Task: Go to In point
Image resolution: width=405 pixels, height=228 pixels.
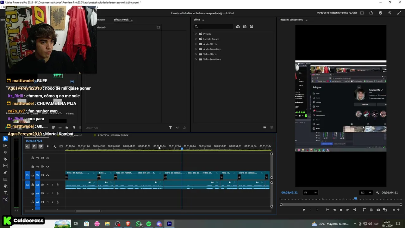Action: [327, 210]
